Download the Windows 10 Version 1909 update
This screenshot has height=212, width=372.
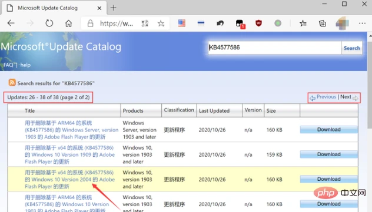[329, 154]
